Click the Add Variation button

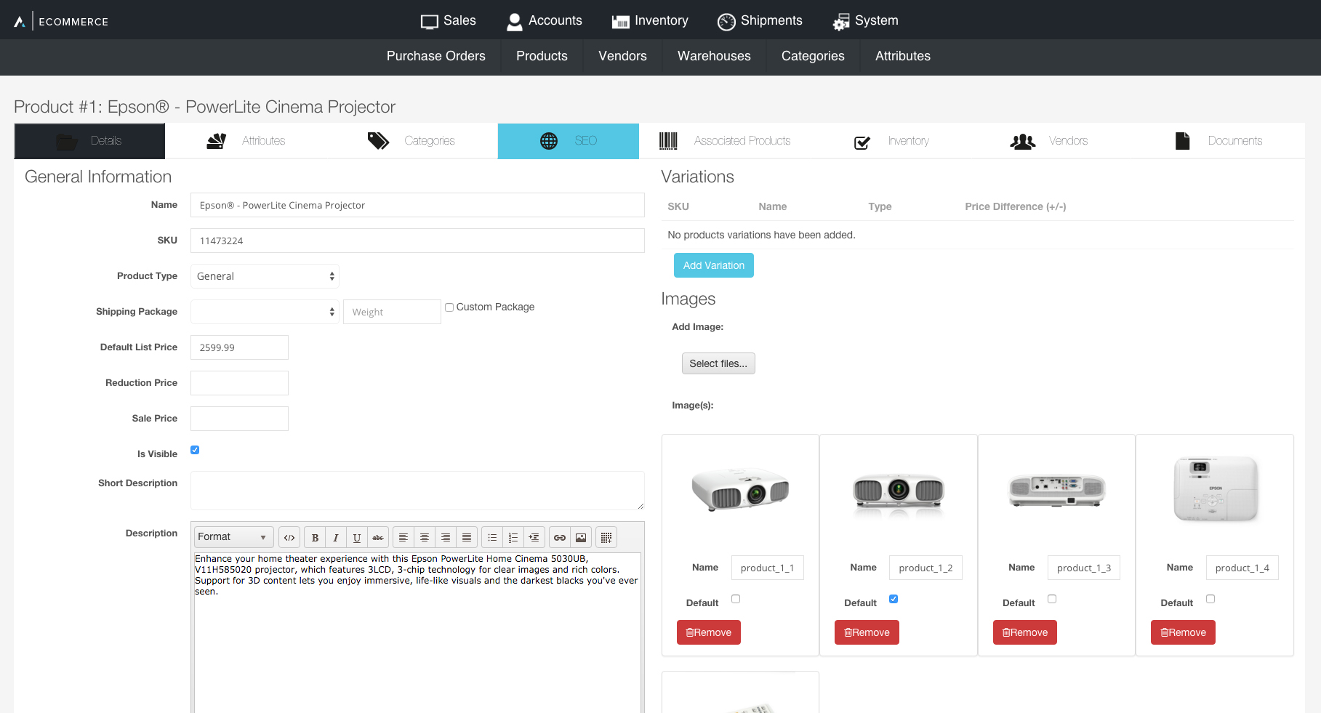click(x=714, y=265)
